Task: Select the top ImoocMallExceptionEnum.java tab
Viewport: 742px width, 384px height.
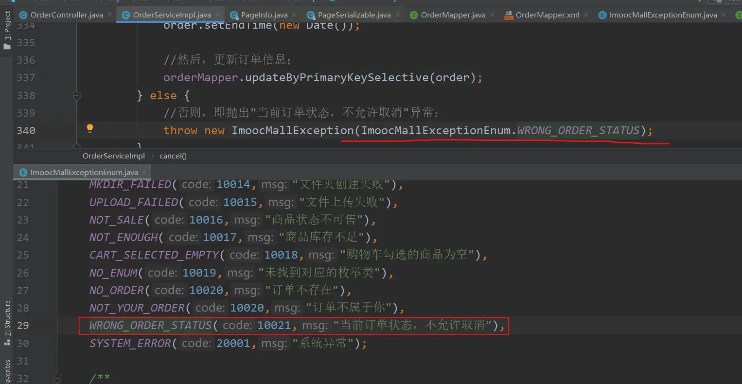Action: pos(663,15)
